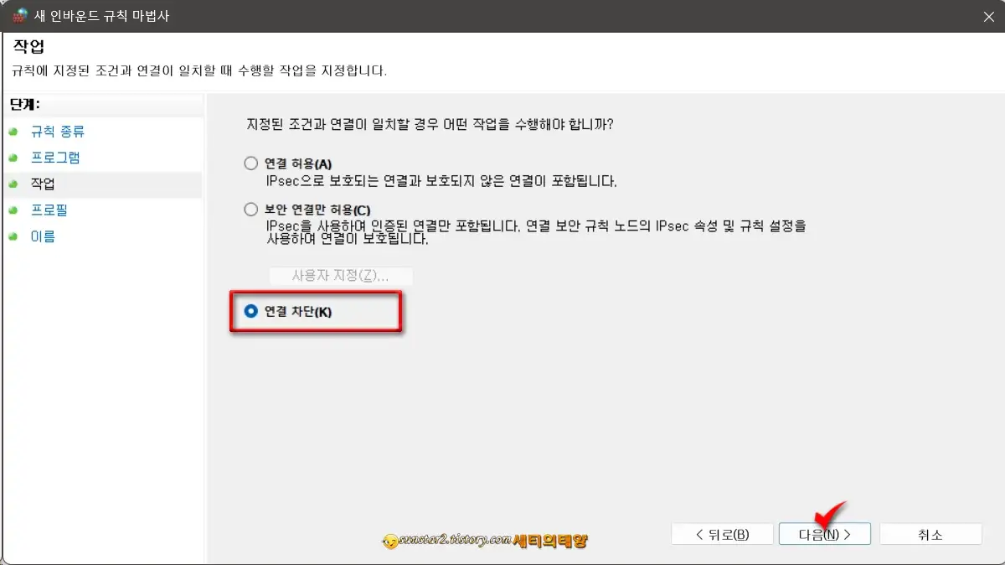
Task: Click the 다음(N) button
Action: 824,533
